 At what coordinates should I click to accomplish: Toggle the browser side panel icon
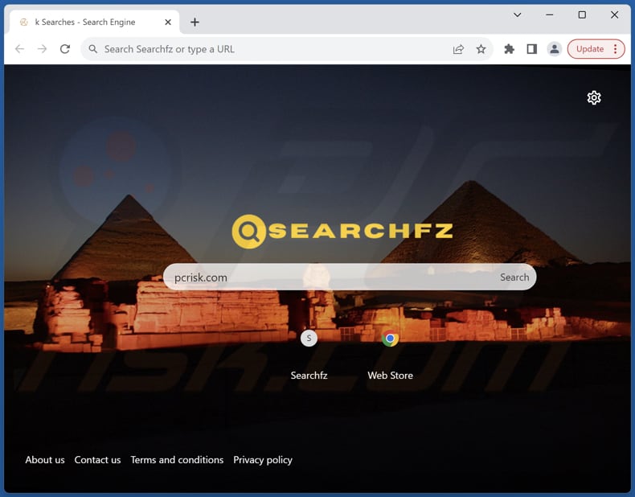click(x=532, y=49)
